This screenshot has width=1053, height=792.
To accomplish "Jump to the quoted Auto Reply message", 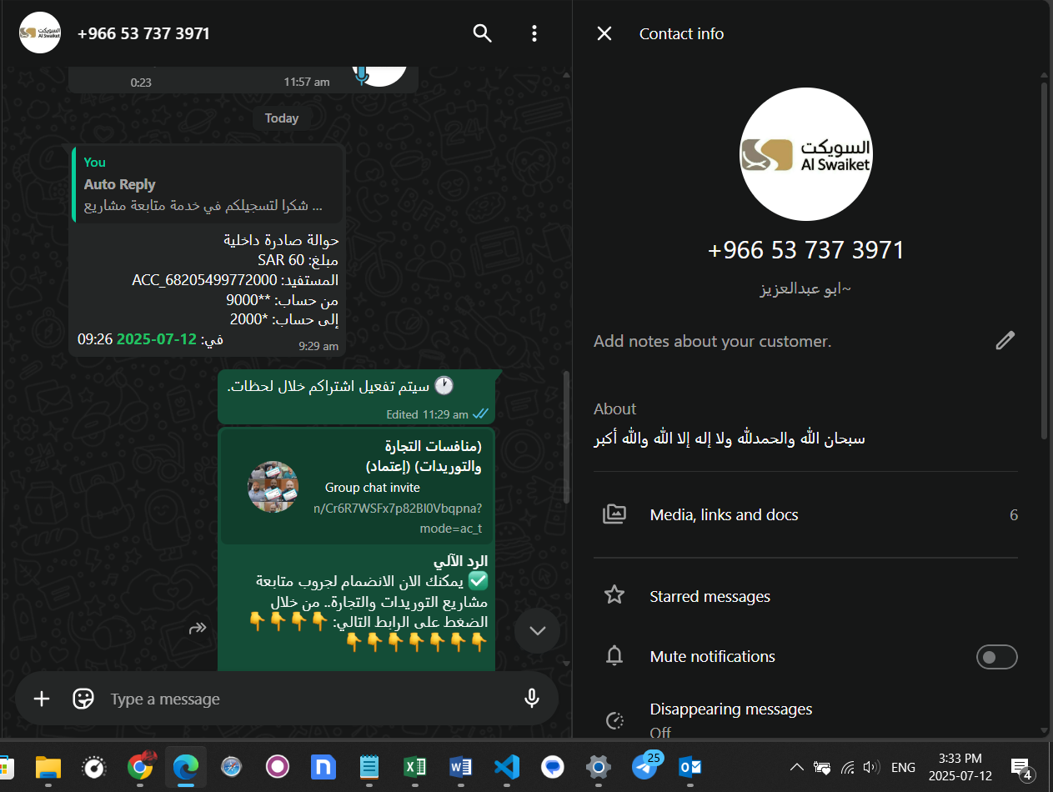I will 207,185.
